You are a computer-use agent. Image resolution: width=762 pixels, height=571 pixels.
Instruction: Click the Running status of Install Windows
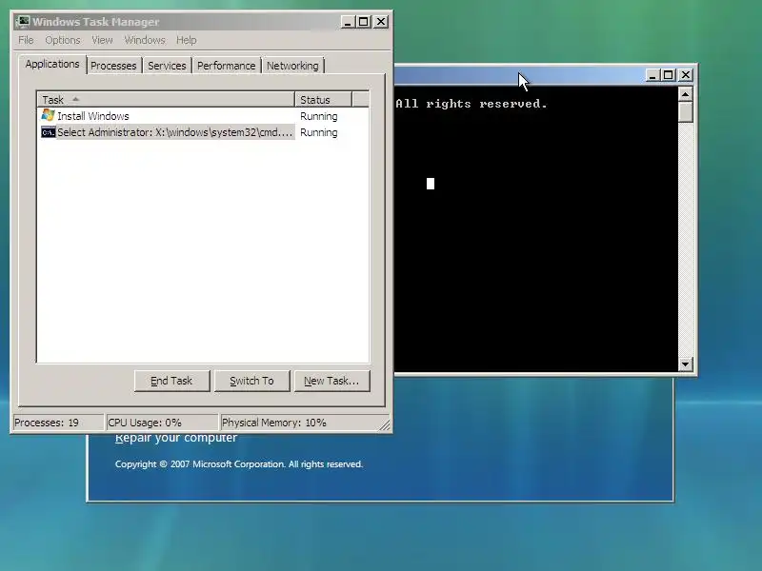[319, 116]
